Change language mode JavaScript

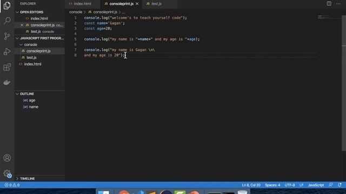coord(316,185)
